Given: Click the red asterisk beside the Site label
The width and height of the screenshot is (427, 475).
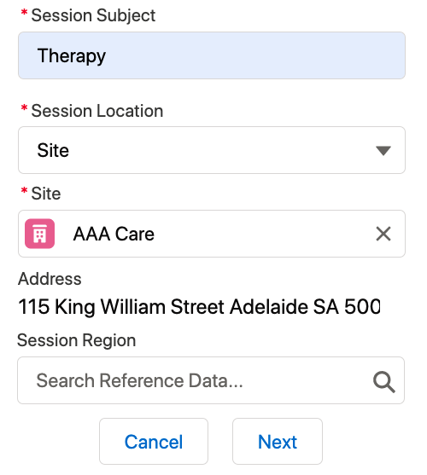Looking at the screenshot, I should coord(24,191).
